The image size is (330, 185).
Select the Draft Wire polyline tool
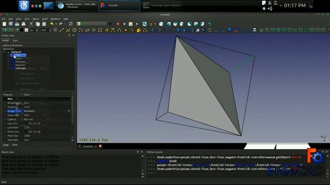point(68,30)
